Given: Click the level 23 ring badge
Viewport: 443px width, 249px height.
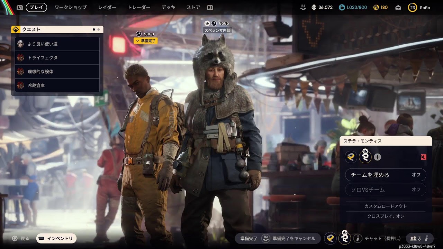Looking at the screenshot, I should pos(413,7).
